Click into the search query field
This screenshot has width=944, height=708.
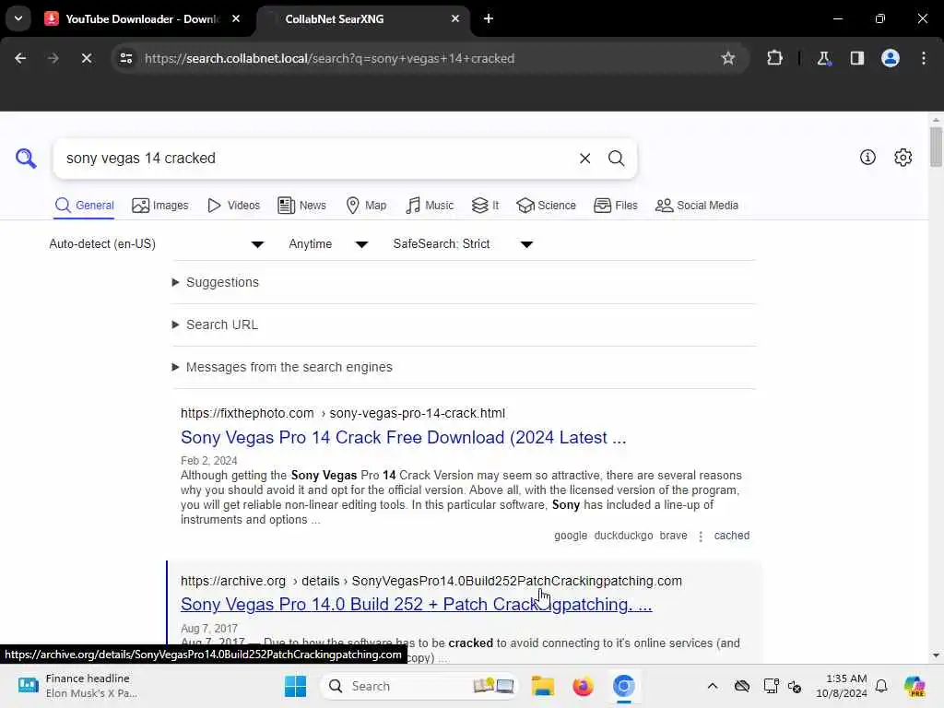pos(313,159)
